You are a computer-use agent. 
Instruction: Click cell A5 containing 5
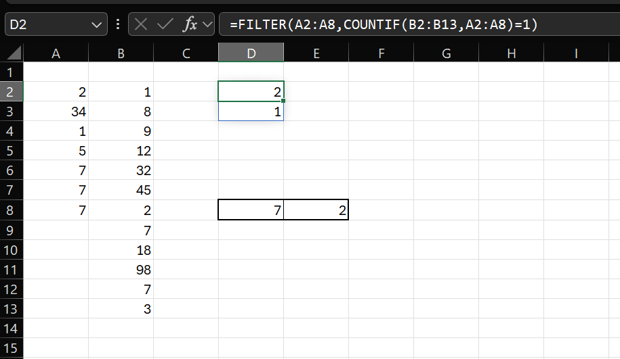[56, 151]
